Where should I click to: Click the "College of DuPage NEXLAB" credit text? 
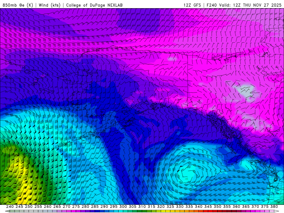pos(94,5)
